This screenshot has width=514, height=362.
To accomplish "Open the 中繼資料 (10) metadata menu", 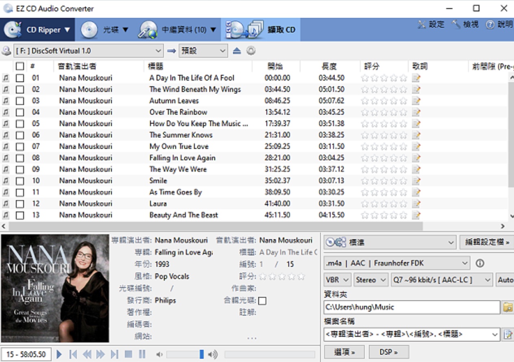I will point(176,30).
